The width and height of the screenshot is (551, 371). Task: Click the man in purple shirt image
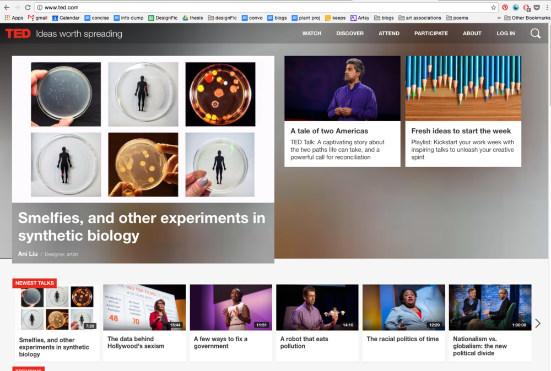(342, 89)
